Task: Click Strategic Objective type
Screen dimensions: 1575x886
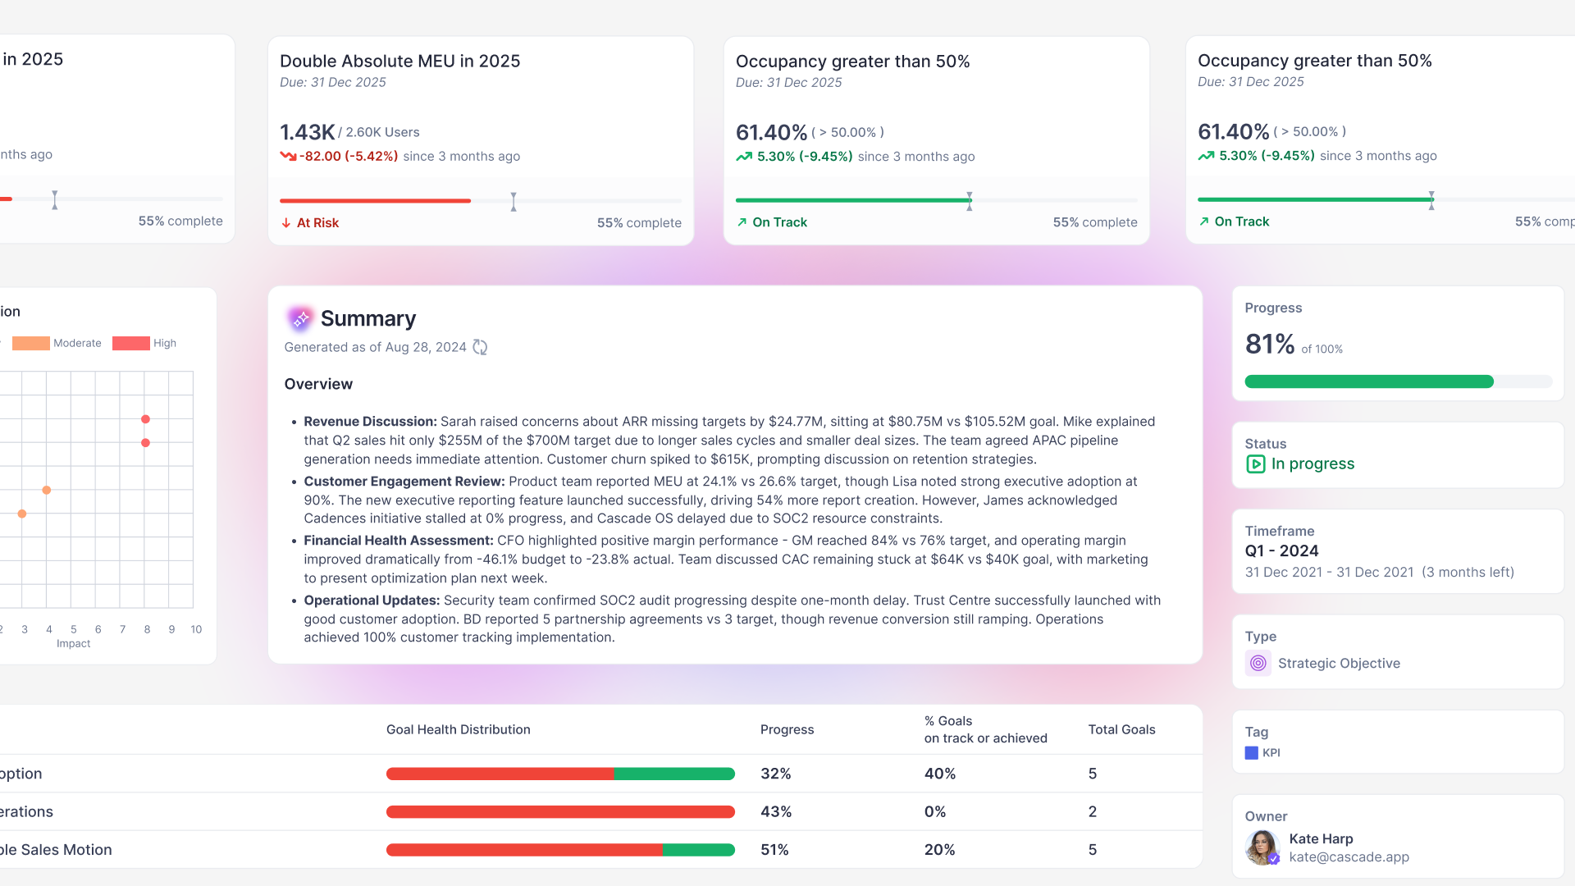Action: 1339,664
